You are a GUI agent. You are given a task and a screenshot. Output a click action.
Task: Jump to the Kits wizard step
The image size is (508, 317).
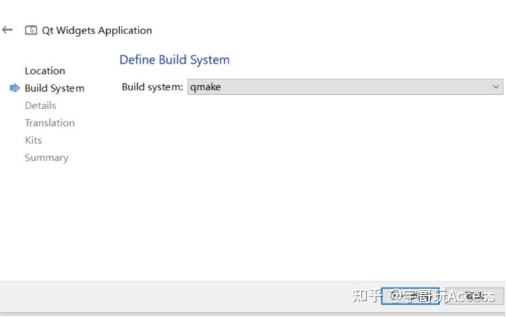coord(33,140)
